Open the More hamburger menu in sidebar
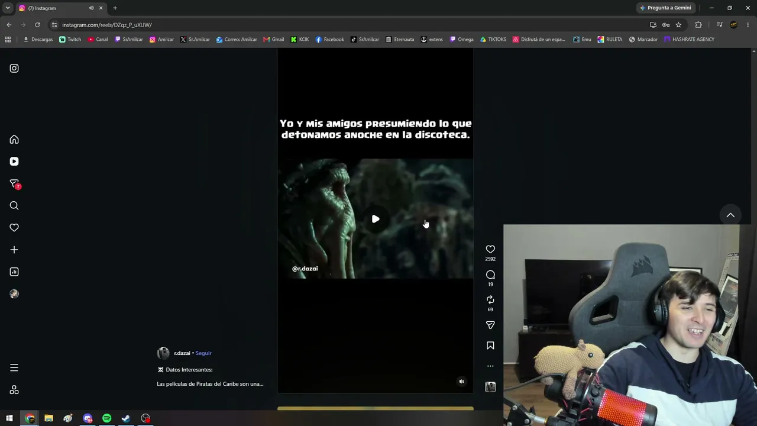The width and height of the screenshot is (757, 426). tap(14, 368)
